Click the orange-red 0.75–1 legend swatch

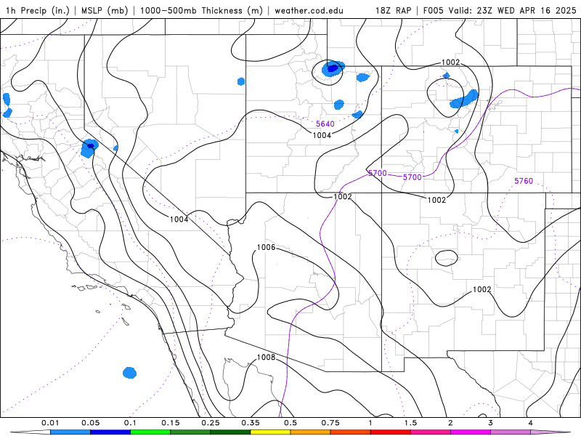(351, 432)
